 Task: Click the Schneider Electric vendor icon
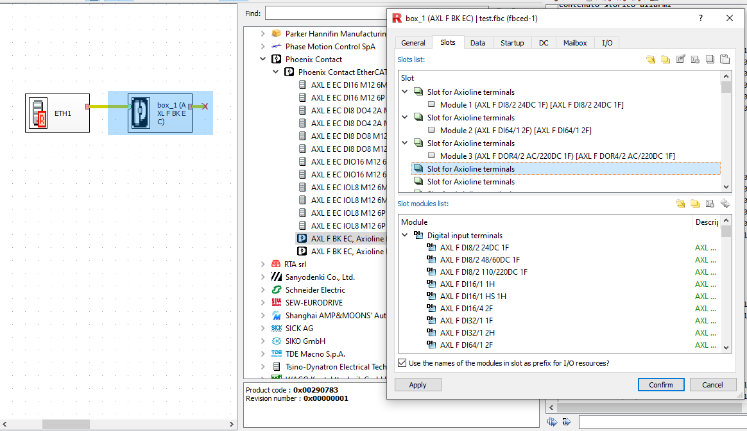pos(277,290)
